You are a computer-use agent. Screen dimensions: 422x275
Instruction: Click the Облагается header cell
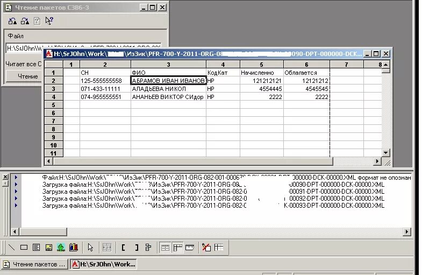tap(306, 73)
